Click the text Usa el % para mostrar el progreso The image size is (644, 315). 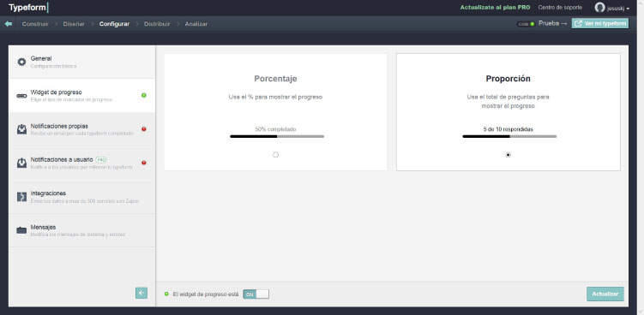point(275,98)
